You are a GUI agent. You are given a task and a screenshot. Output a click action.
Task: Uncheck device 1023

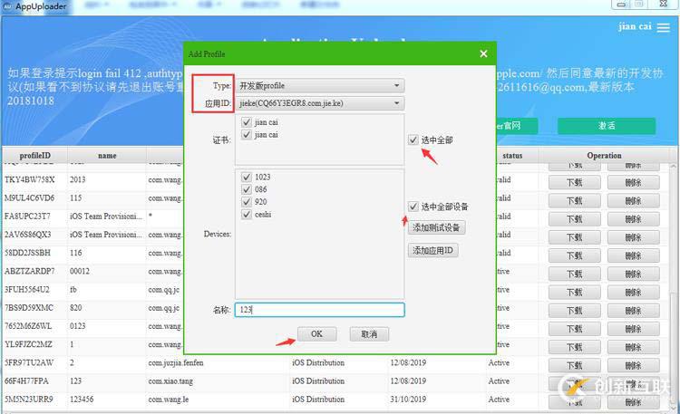[x=247, y=177]
